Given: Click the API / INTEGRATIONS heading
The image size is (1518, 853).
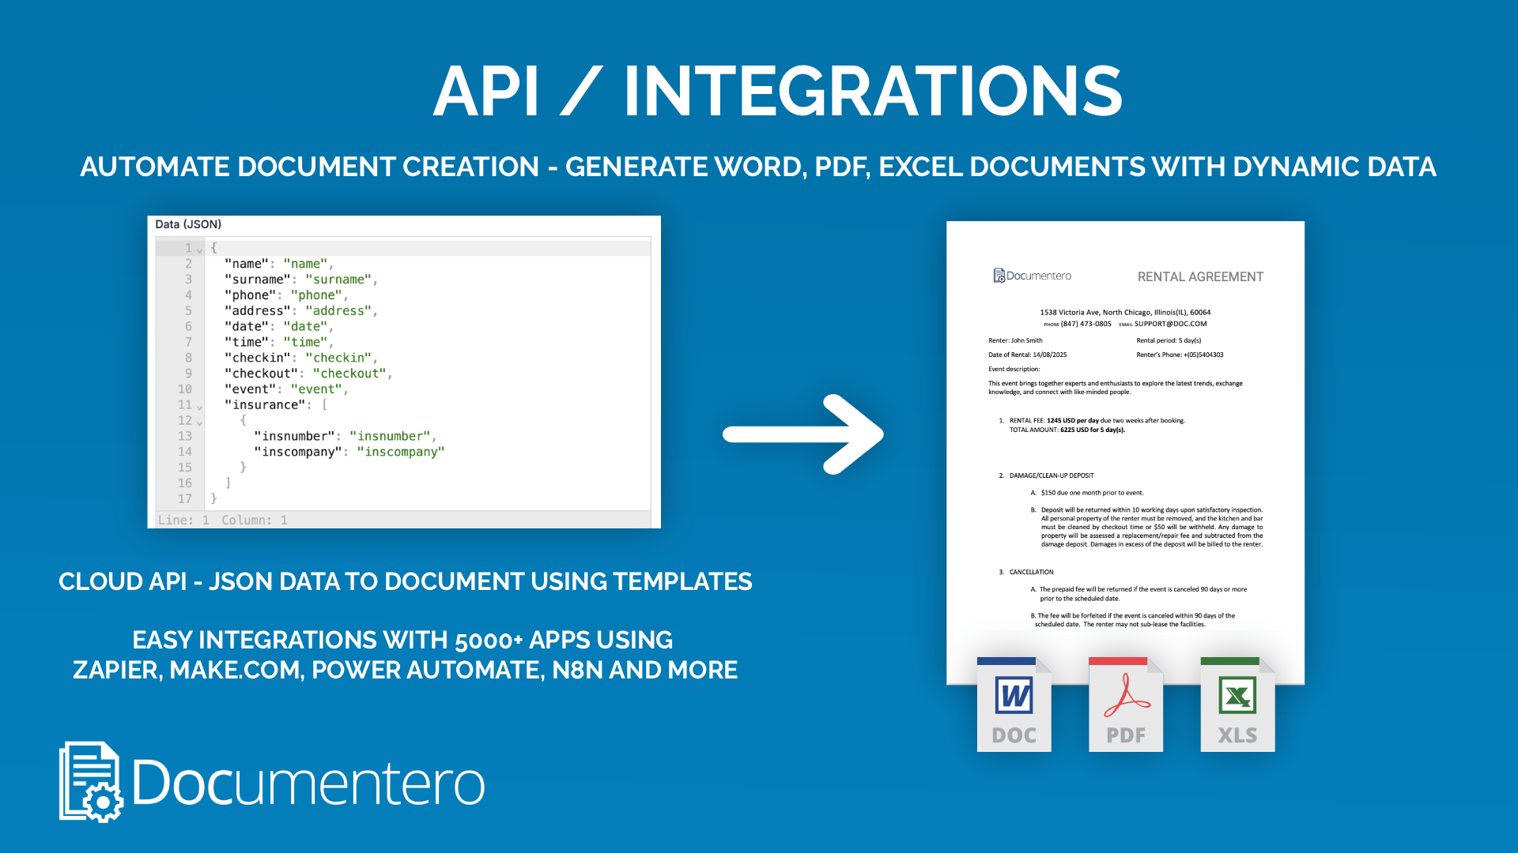Looking at the screenshot, I should 778,92.
